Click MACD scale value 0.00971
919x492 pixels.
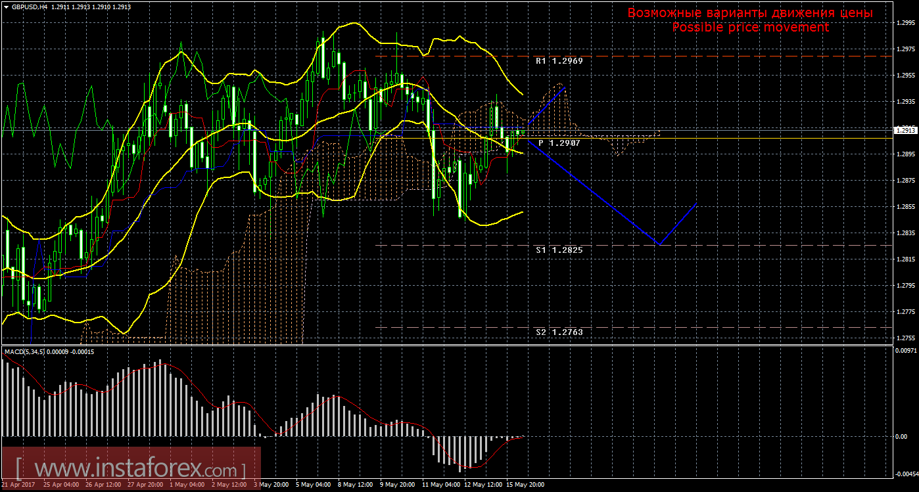click(906, 350)
